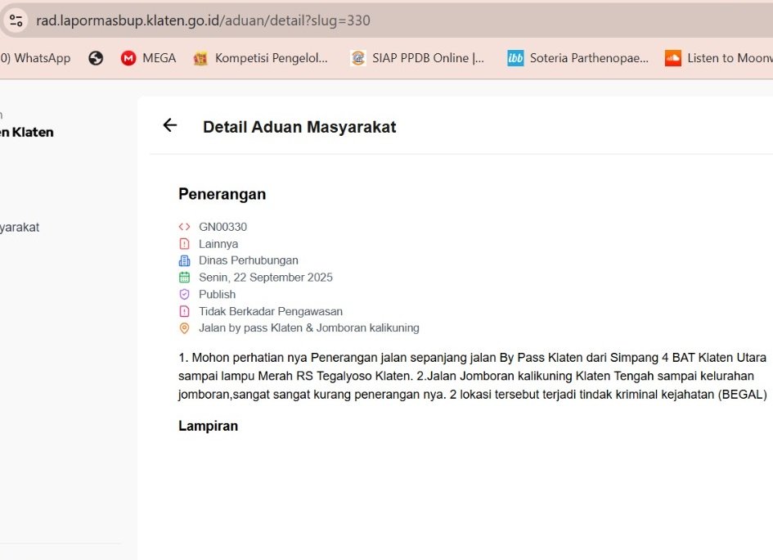Open the MEGA bookmark
This screenshot has width=773, height=560.
[149, 58]
